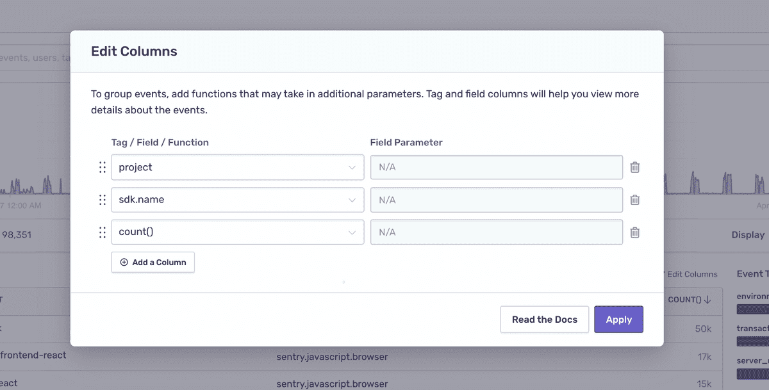Click sentry.javascript.browser cell in the frontend-react row
Screen dimensions: 769x390
(x=332, y=356)
